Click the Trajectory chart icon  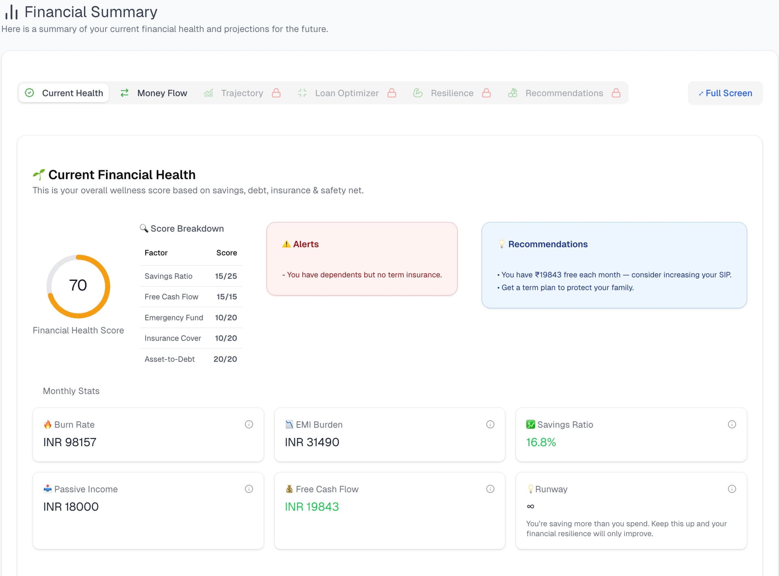tap(209, 93)
